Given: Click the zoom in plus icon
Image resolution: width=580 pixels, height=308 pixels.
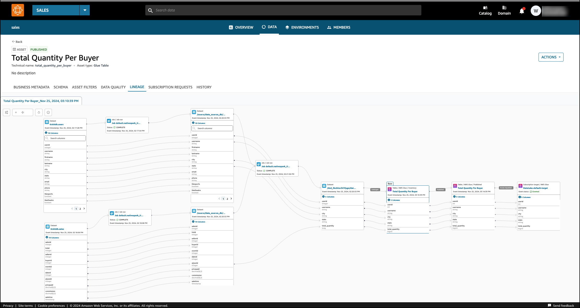Looking at the screenshot, I should 16,112.
